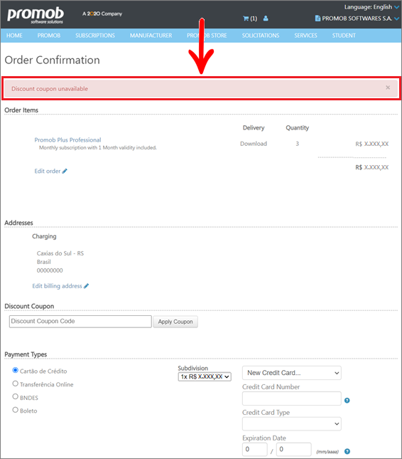
Task: Focus the Credit Card Number field
Action: point(292,399)
